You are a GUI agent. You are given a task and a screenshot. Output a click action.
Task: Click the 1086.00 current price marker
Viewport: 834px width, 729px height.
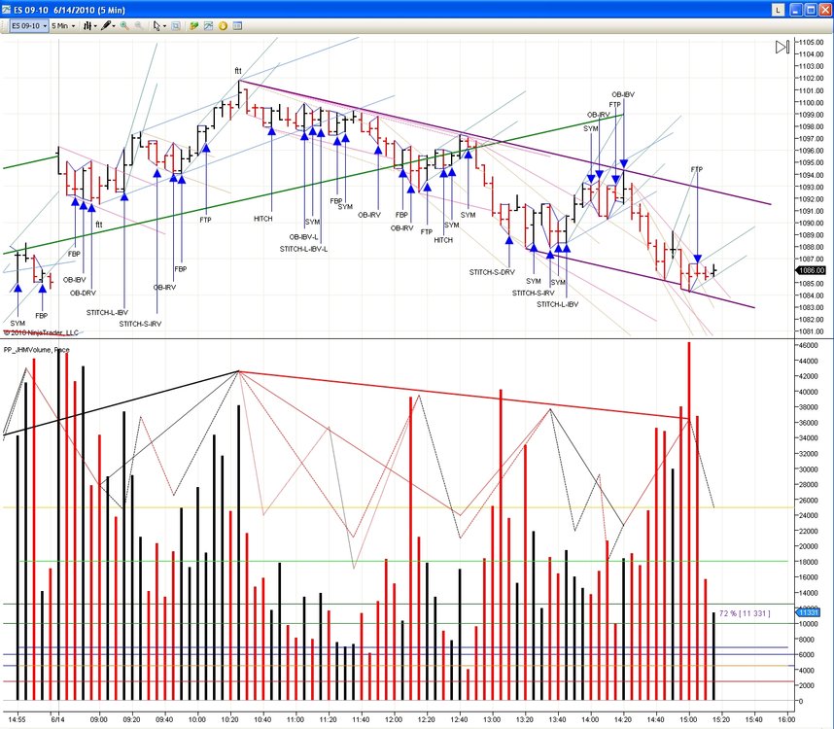pyautogui.click(x=811, y=270)
